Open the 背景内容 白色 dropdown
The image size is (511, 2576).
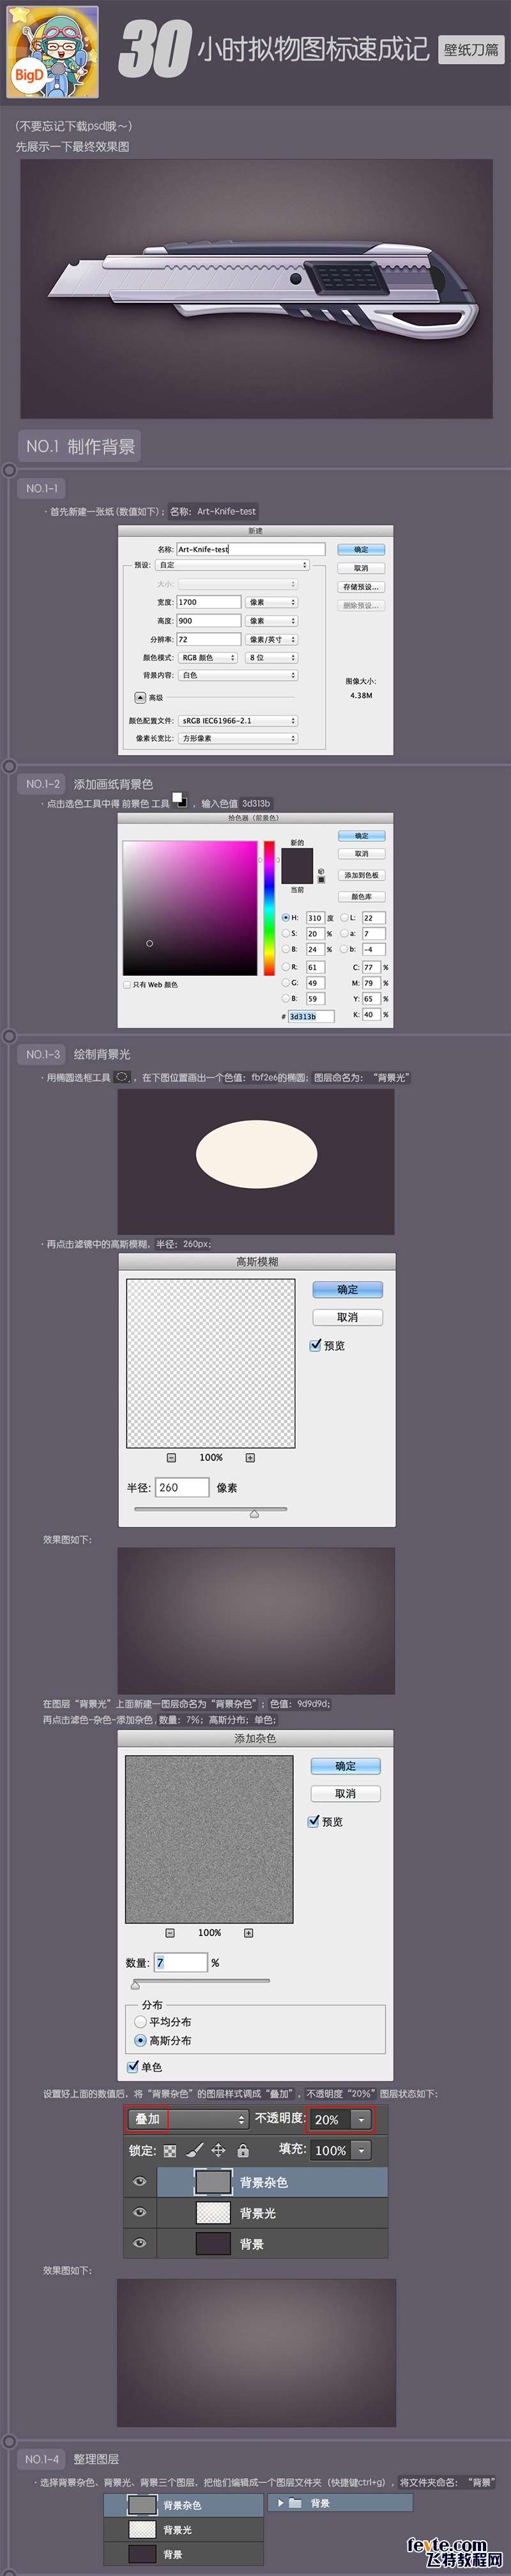coord(238,675)
